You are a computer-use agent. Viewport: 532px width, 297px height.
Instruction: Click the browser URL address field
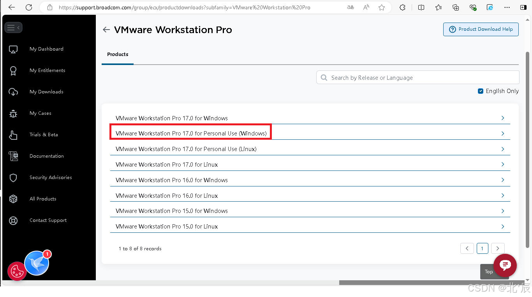(185, 7)
